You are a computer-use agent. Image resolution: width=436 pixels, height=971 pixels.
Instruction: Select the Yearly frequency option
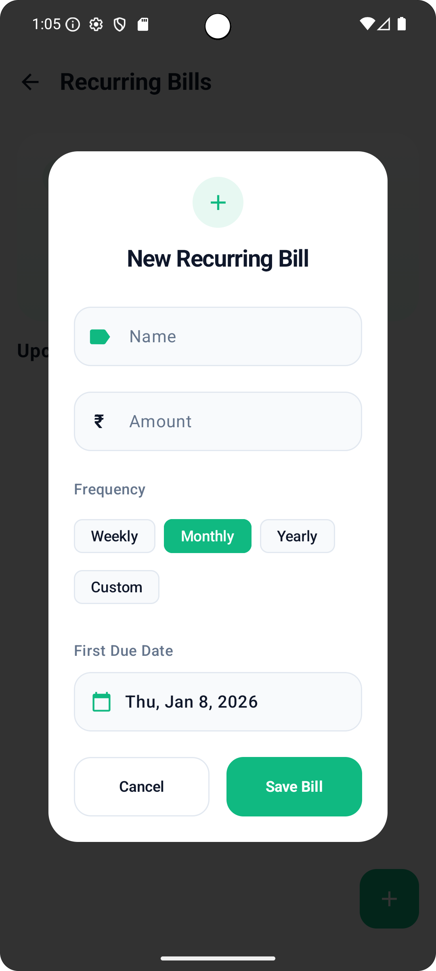(297, 536)
